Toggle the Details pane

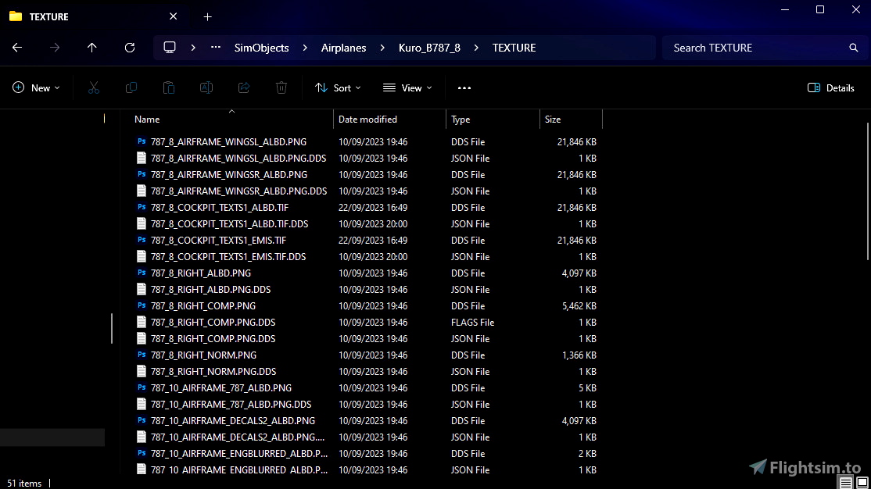click(831, 88)
